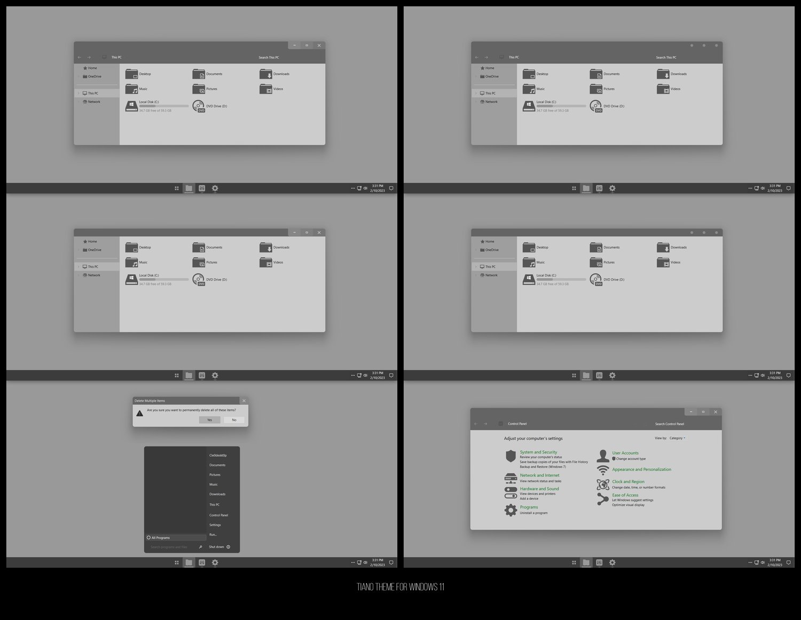Screen dimensions: 801x620
Task: Click the Programs gear icon in Control Panel
Action: click(x=511, y=510)
